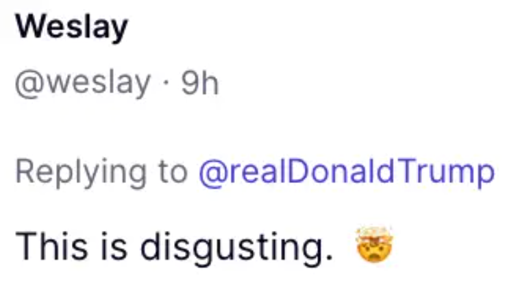The width and height of the screenshot is (518, 296).
Task: Open the post's 9h timestamp
Action: pos(199,83)
